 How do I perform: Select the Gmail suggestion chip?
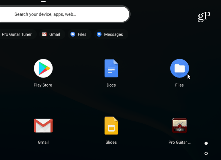pyautogui.click(x=52, y=34)
